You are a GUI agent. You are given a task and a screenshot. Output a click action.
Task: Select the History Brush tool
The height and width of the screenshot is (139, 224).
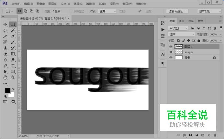(13, 48)
